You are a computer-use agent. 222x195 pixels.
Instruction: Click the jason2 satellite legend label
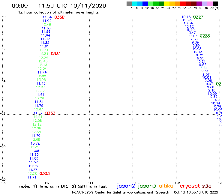[126, 186]
